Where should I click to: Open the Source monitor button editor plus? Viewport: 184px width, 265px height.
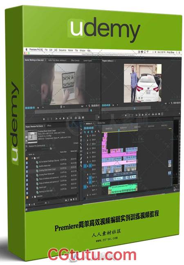(99, 117)
